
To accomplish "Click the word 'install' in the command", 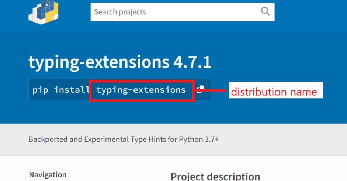I will tap(71, 90).
